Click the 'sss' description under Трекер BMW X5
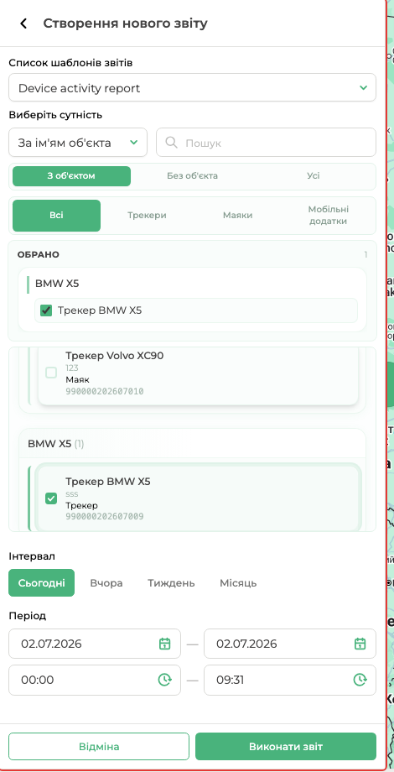This screenshot has width=394, height=772. point(72,493)
